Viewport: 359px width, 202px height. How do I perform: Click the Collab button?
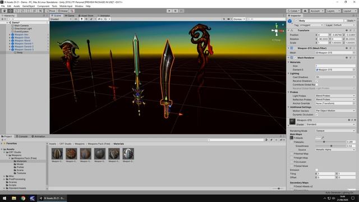pos(293,11)
